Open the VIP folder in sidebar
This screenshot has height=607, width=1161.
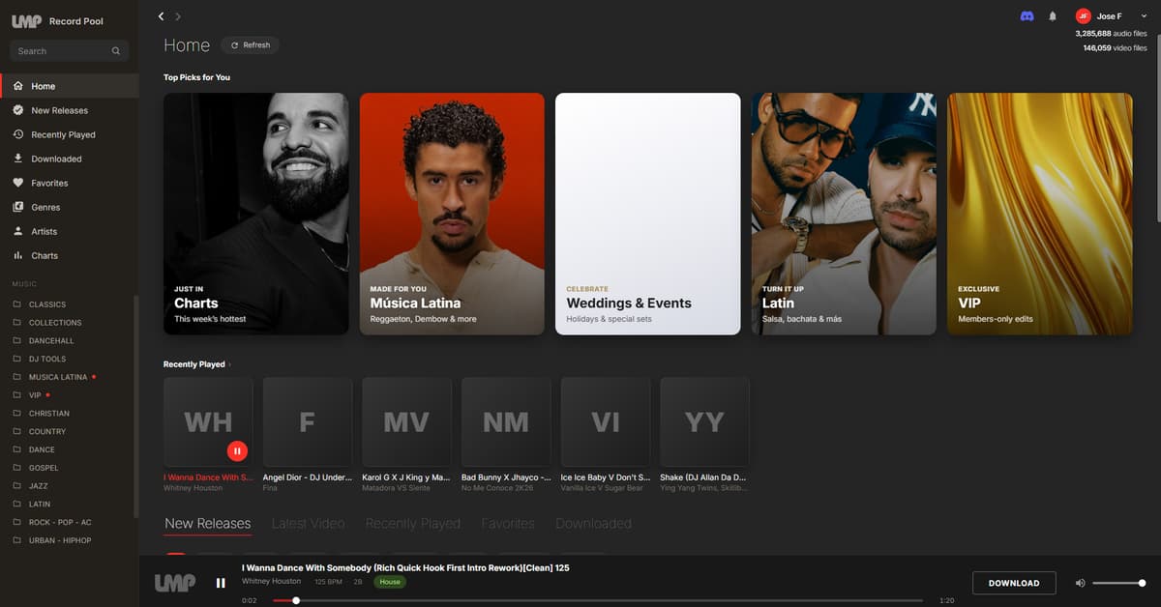click(35, 395)
